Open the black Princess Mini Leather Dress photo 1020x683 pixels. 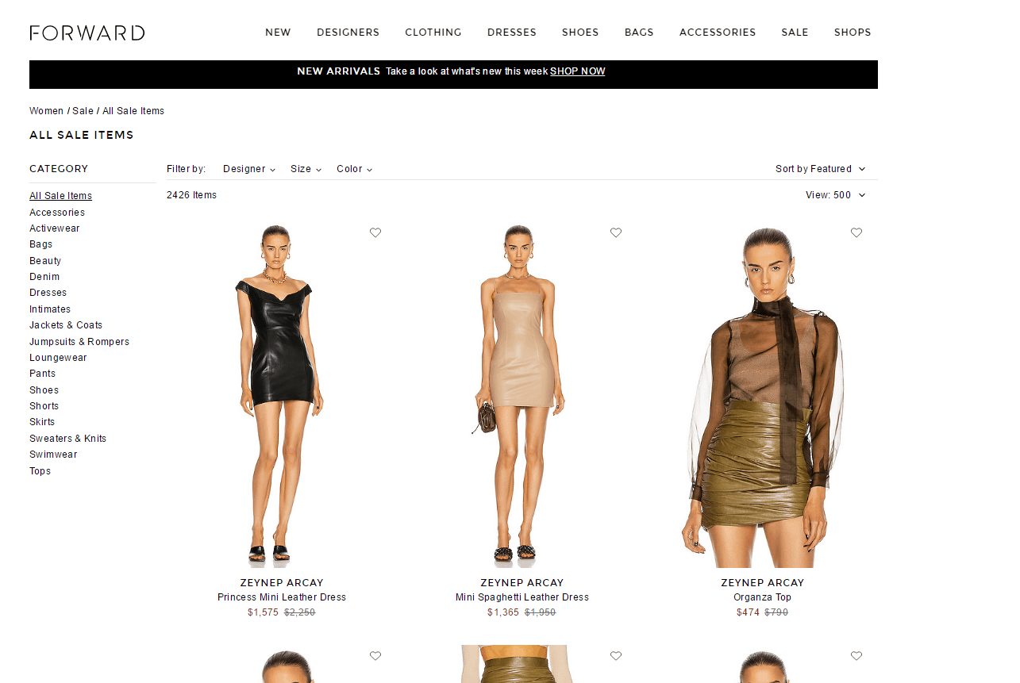[282, 396]
